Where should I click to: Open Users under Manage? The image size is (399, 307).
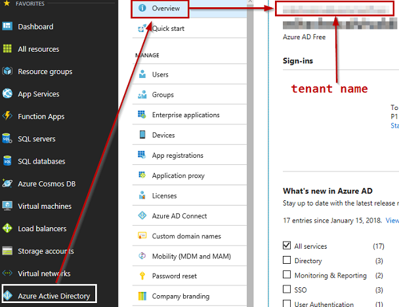click(190, 74)
